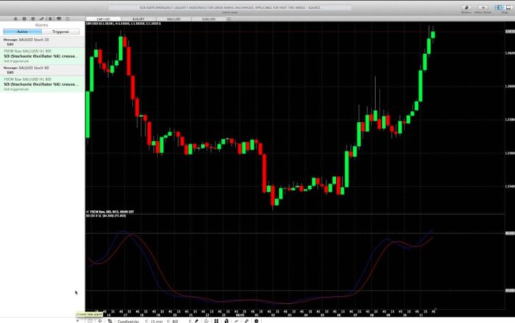515x323 pixels.
Task: Click the SO (15 3 1) indicator label
Action: point(106,216)
